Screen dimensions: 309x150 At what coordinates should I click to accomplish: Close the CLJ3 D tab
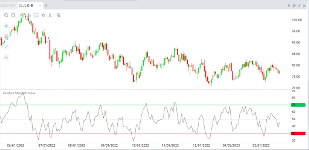click(40, 6)
